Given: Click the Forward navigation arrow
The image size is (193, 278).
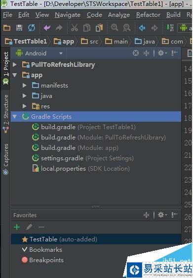Looking at the screenshot, I should tap(154, 28).
